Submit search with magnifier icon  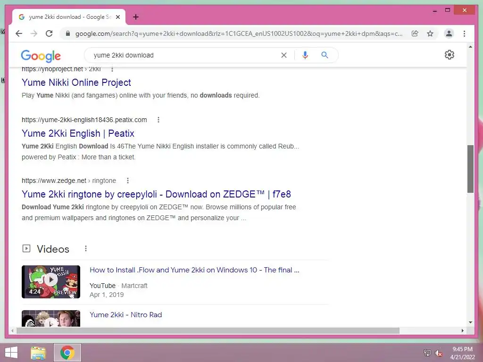pos(325,55)
